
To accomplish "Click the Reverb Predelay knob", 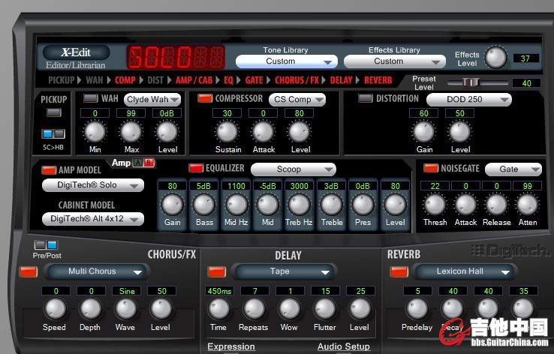I will [417, 308].
